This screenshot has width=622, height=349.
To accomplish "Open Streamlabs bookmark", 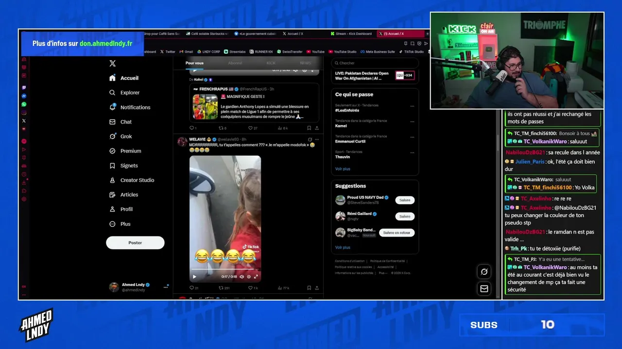I will [236, 51].
